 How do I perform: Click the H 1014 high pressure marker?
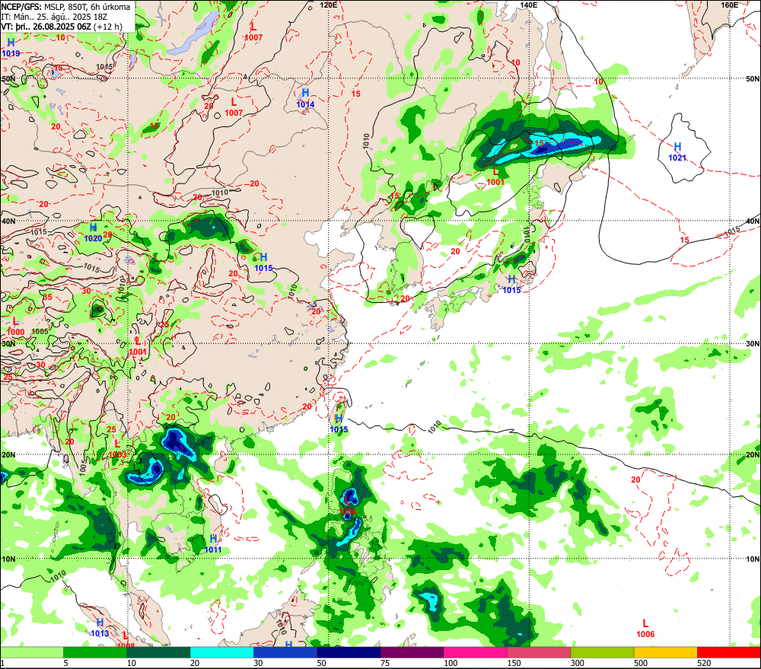click(305, 98)
